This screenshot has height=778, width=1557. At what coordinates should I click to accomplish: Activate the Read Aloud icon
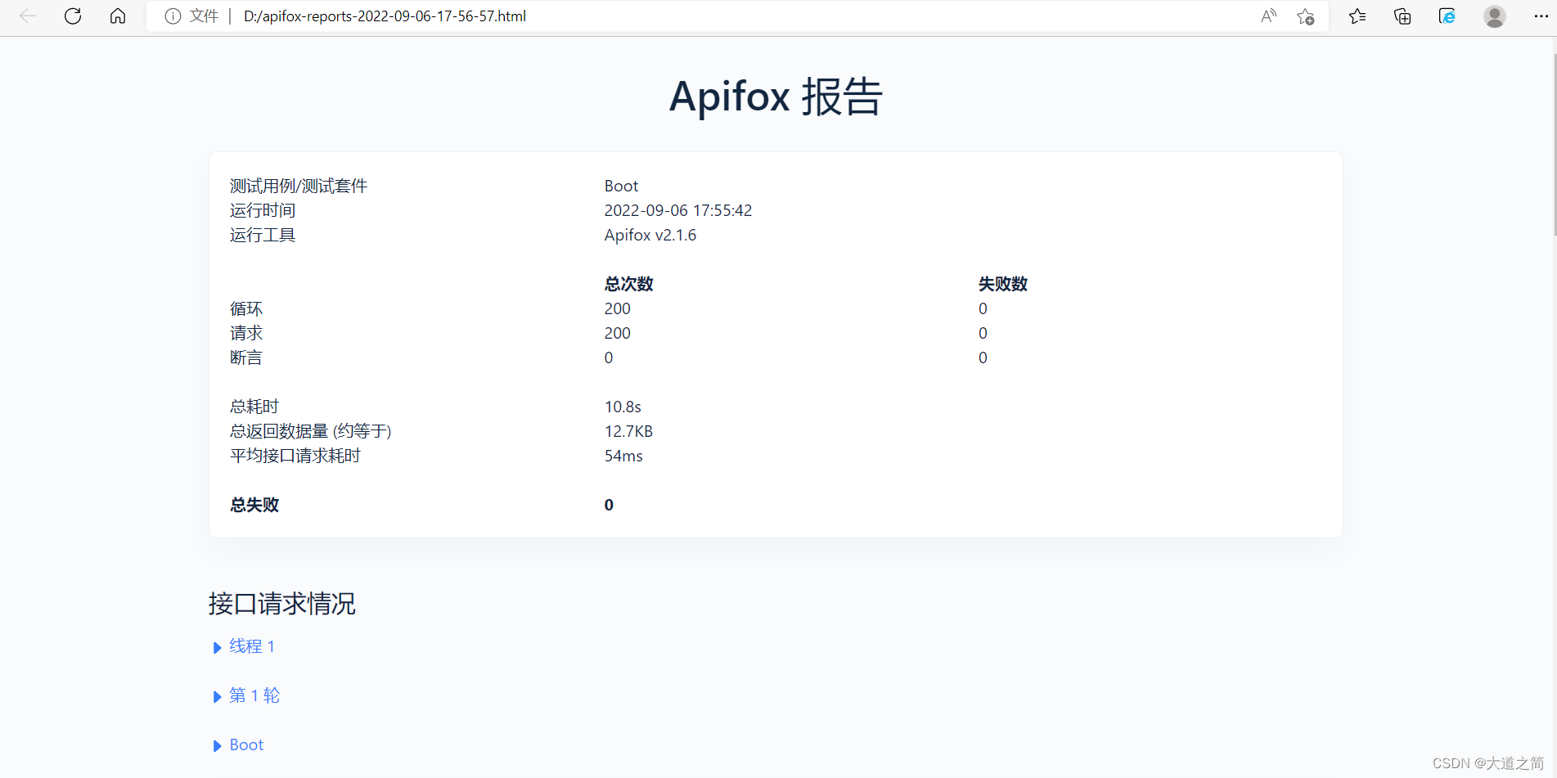click(x=1268, y=16)
